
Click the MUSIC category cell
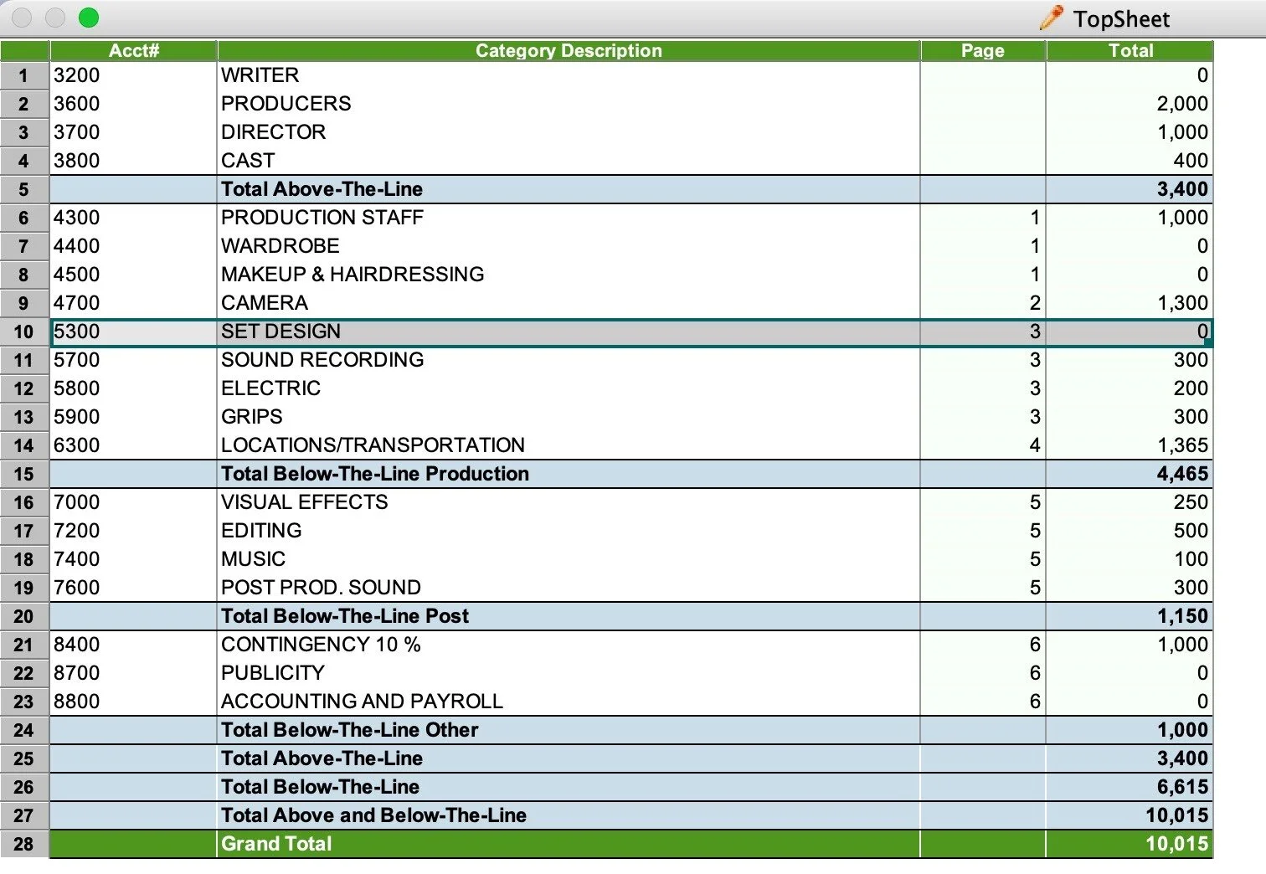pyautogui.click(x=569, y=559)
